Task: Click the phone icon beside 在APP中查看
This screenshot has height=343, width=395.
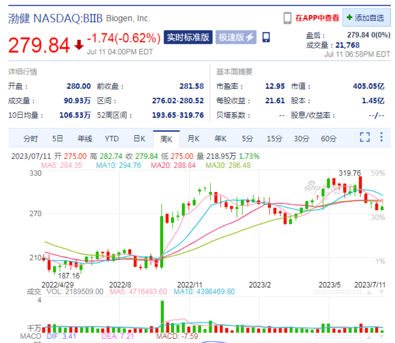Action: pos(287,18)
